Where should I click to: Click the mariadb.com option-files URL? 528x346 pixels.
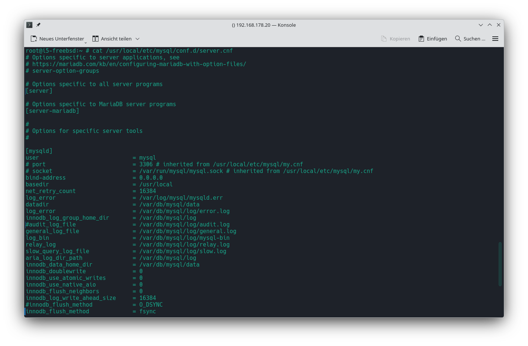tap(139, 64)
